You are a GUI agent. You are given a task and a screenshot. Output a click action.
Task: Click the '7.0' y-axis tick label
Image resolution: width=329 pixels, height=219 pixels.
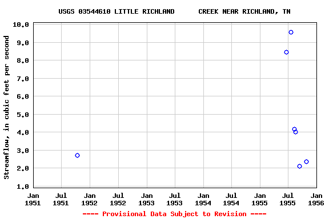coord(23,79)
